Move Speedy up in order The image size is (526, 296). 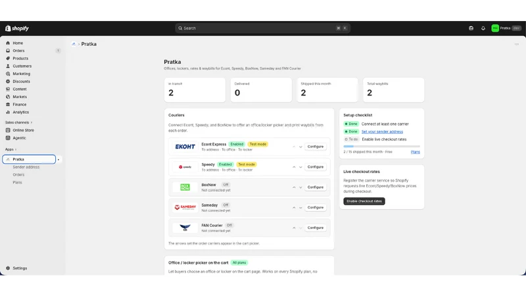coord(294,167)
